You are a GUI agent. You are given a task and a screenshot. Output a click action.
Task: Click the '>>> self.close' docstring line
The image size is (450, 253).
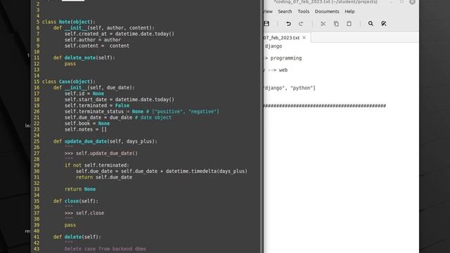[84, 213]
